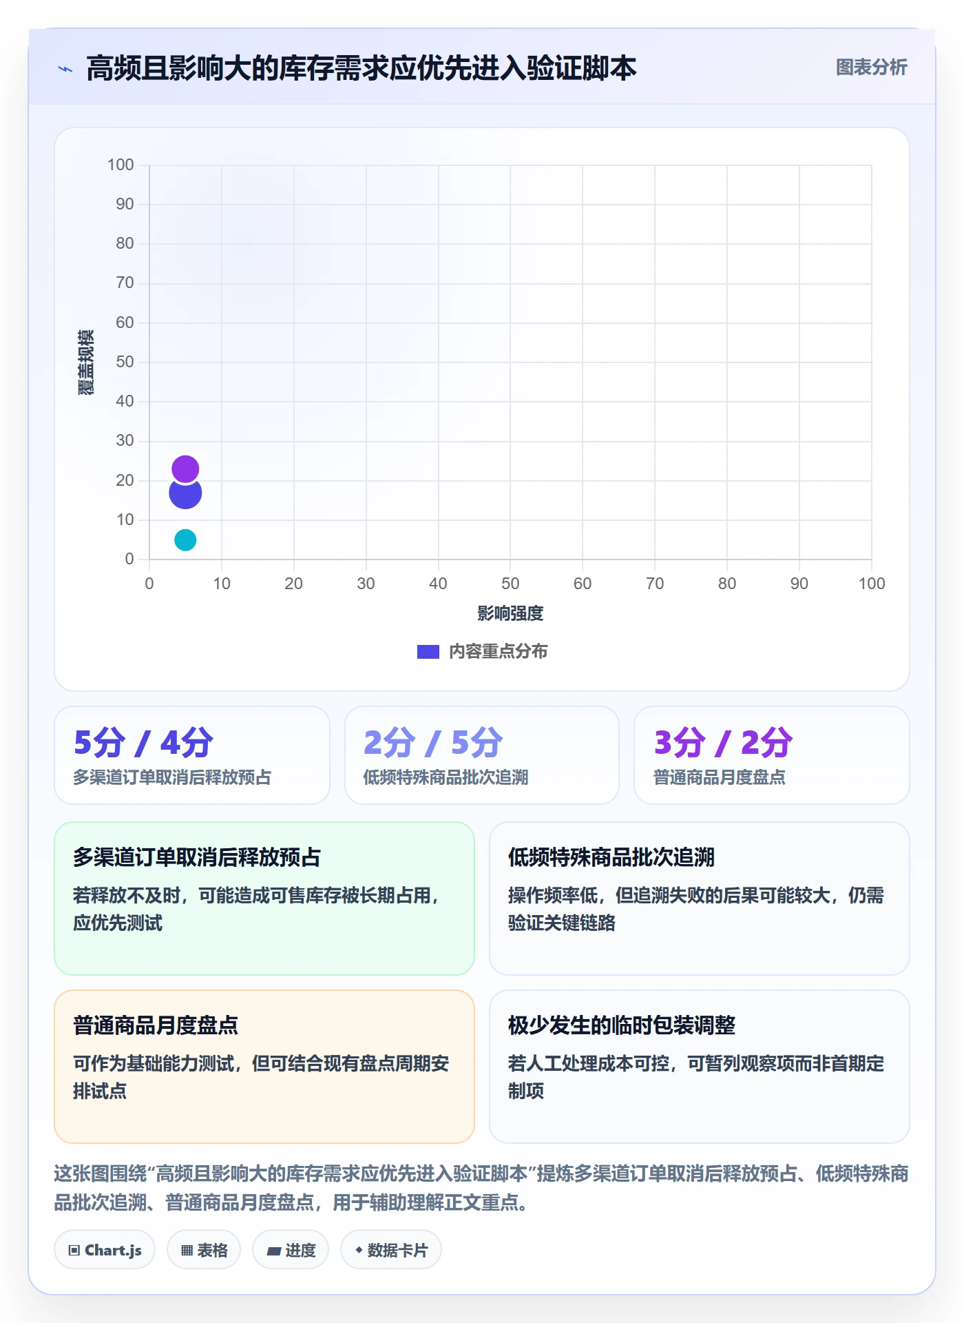Click the 数据卡片 tag diamond icon
964x1323 pixels.
(x=359, y=1250)
